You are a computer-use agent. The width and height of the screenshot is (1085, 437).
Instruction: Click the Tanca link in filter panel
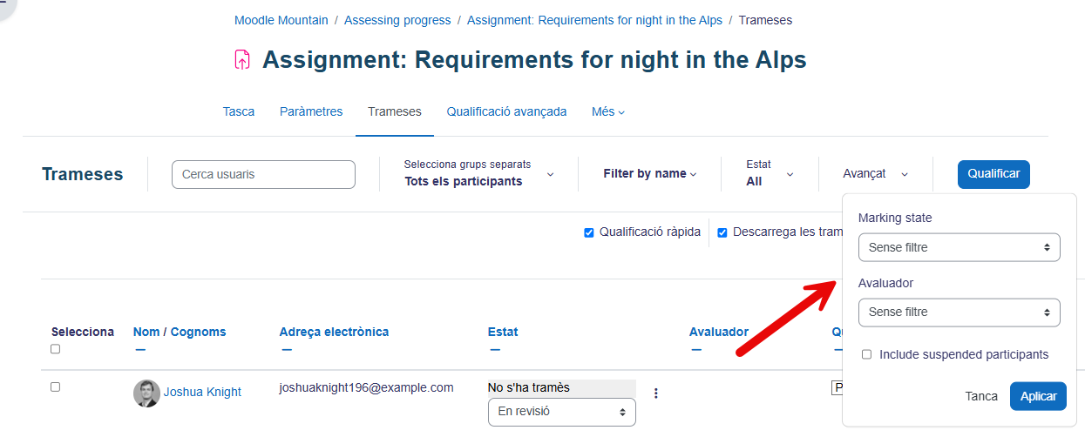(x=981, y=396)
